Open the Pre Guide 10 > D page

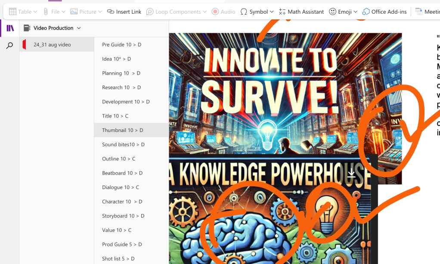pos(131,45)
